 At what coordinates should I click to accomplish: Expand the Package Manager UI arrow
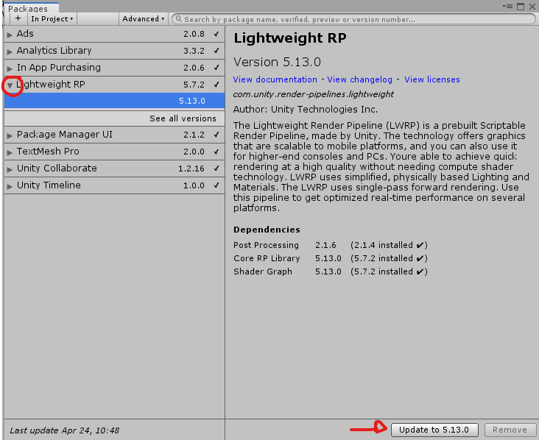(x=10, y=135)
